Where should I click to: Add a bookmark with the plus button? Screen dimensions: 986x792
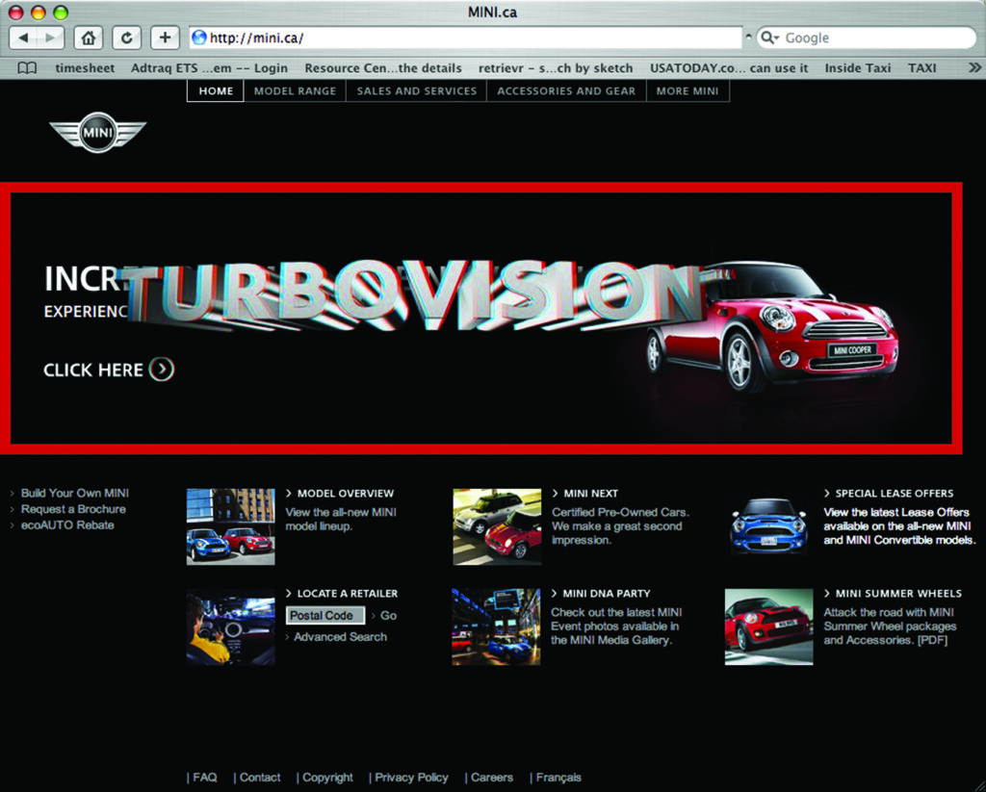[x=165, y=38]
